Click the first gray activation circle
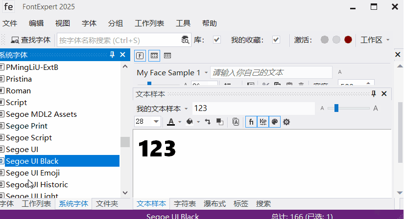 [324, 40]
